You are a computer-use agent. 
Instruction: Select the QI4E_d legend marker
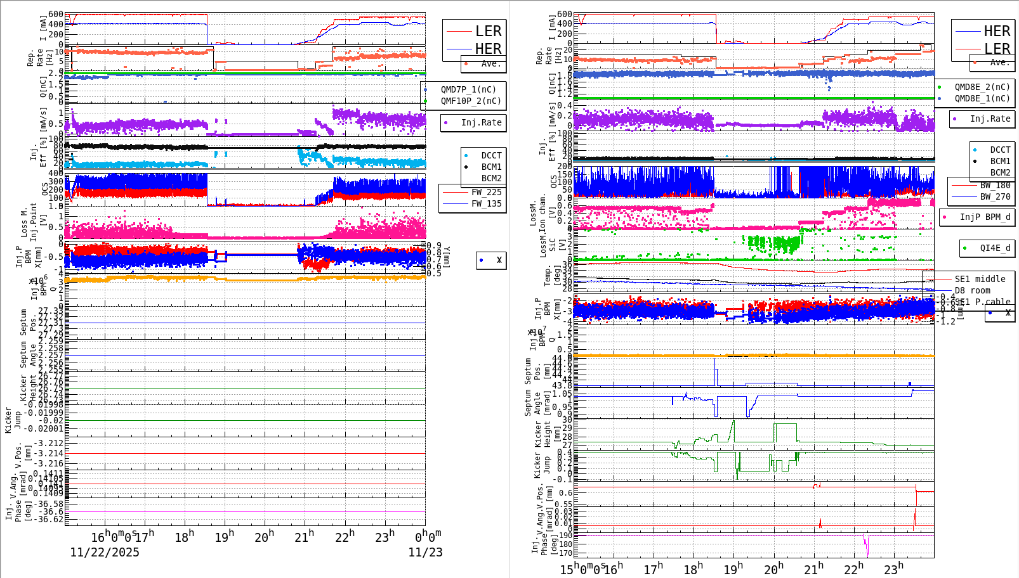pos(965,248)
